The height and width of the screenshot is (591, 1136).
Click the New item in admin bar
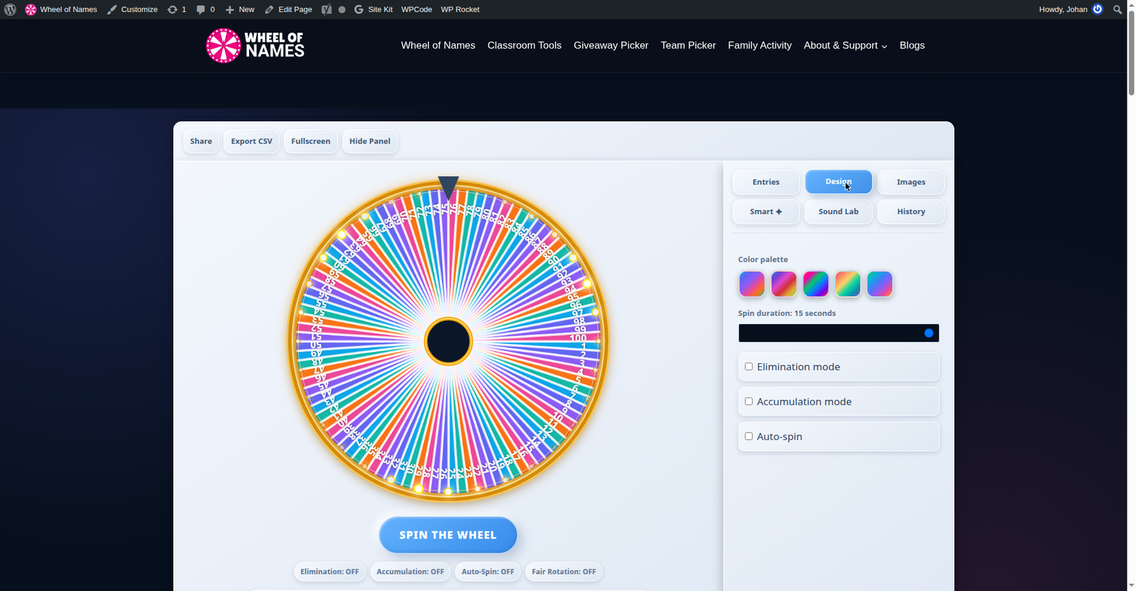(x=240, y=9)
